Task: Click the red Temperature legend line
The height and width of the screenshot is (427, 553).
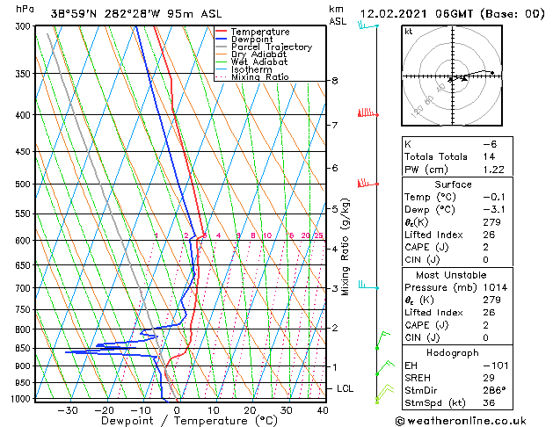Action: pos(221,32)
